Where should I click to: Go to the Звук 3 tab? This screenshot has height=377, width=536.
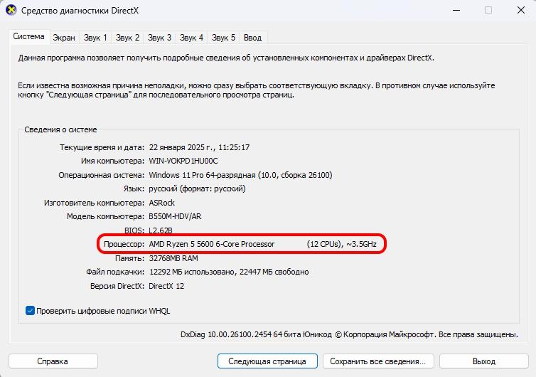[x=159, y=38]
